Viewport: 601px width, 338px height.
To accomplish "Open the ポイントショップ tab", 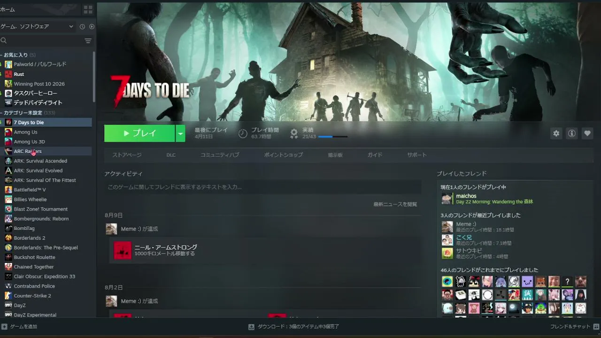I will (284, 155).
